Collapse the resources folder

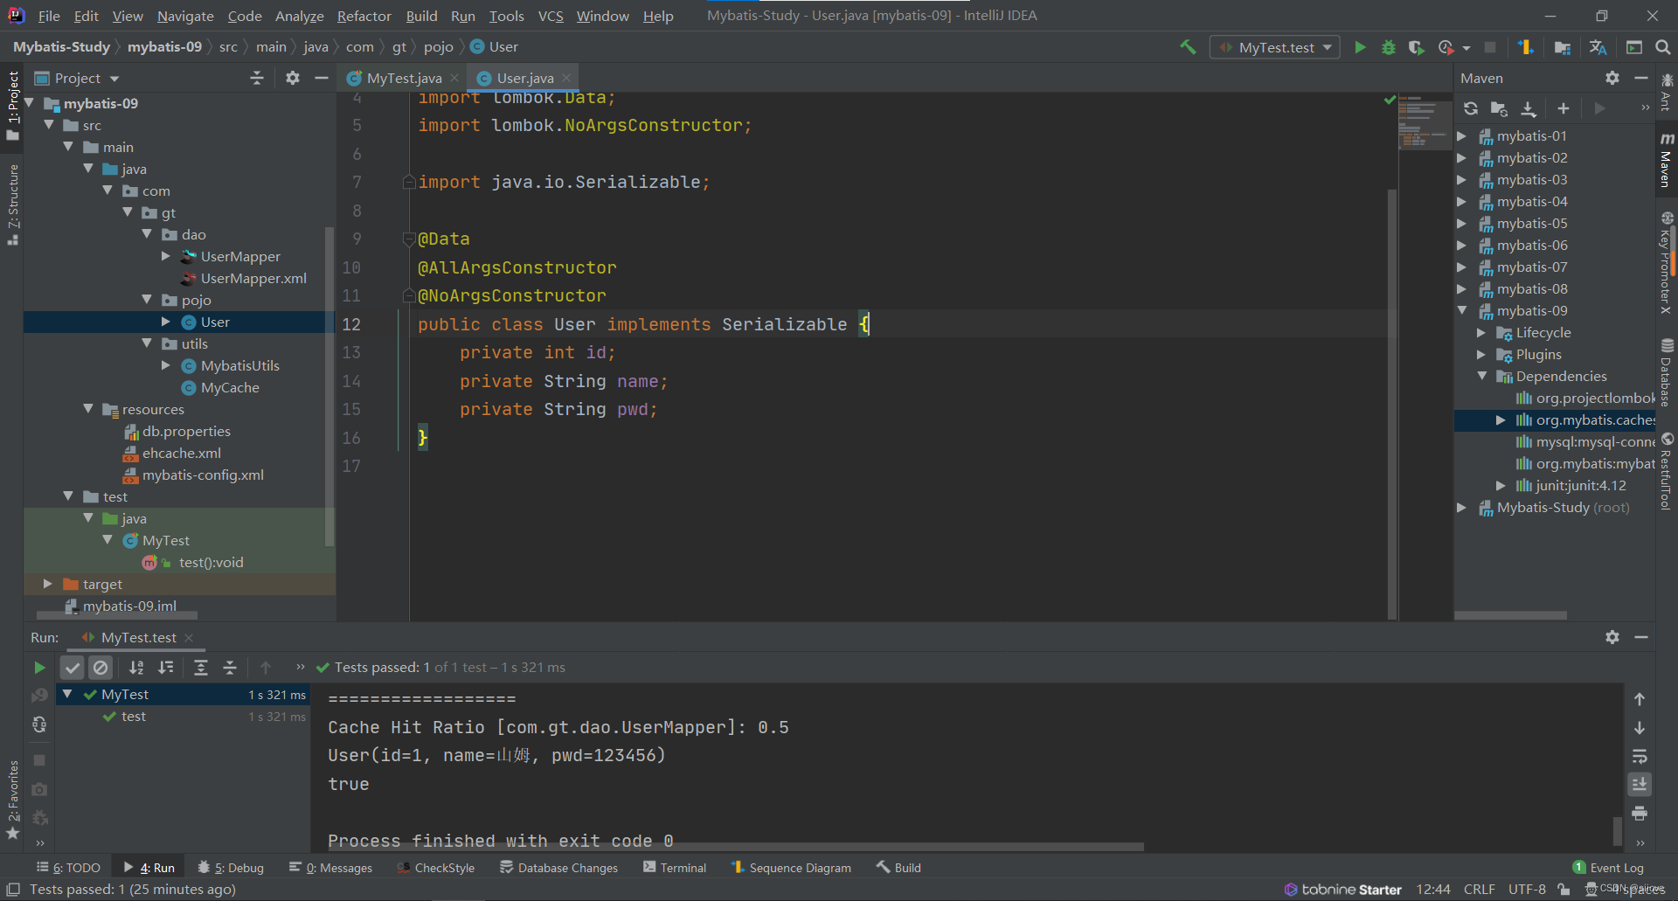tap(88, 409)
